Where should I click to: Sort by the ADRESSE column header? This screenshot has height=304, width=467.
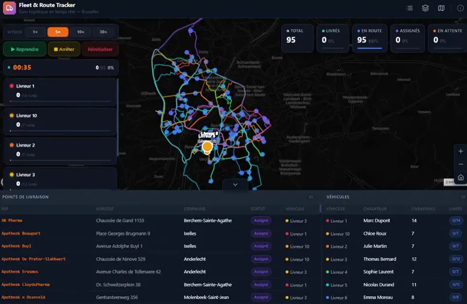105,209
